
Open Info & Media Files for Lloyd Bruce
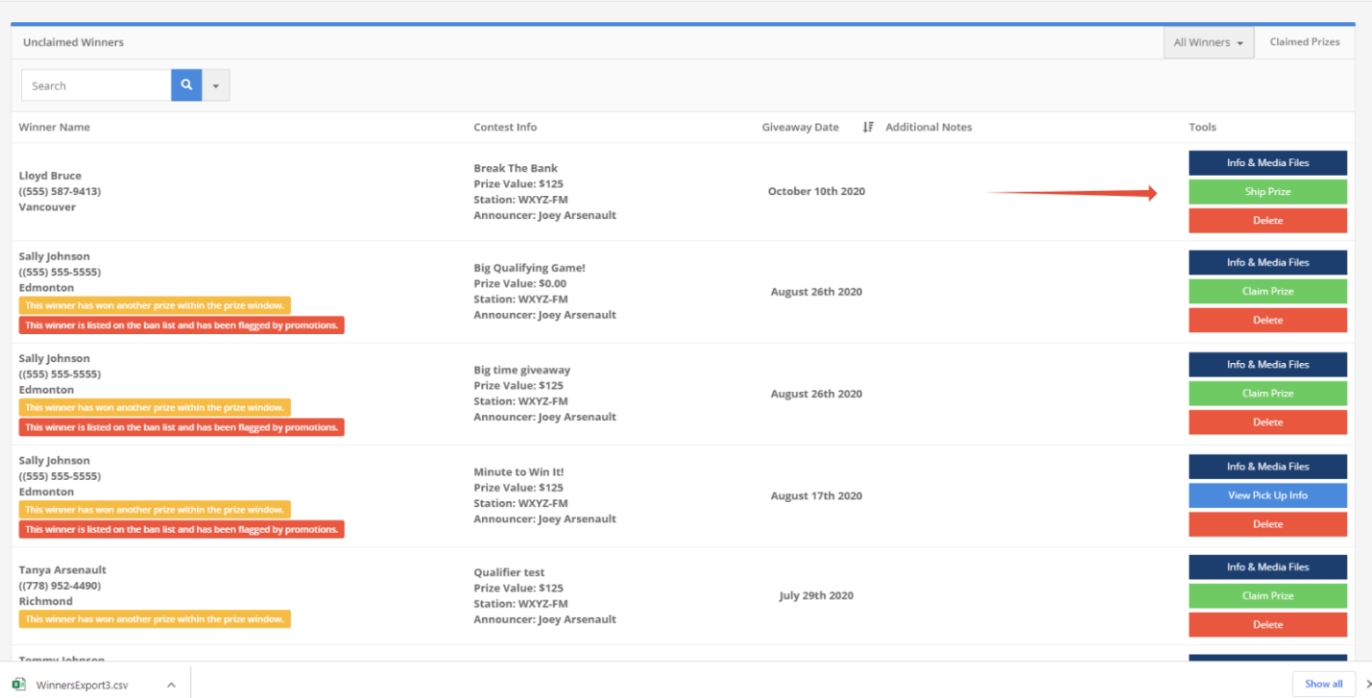pyautogui.click(x=1267, y=163)
